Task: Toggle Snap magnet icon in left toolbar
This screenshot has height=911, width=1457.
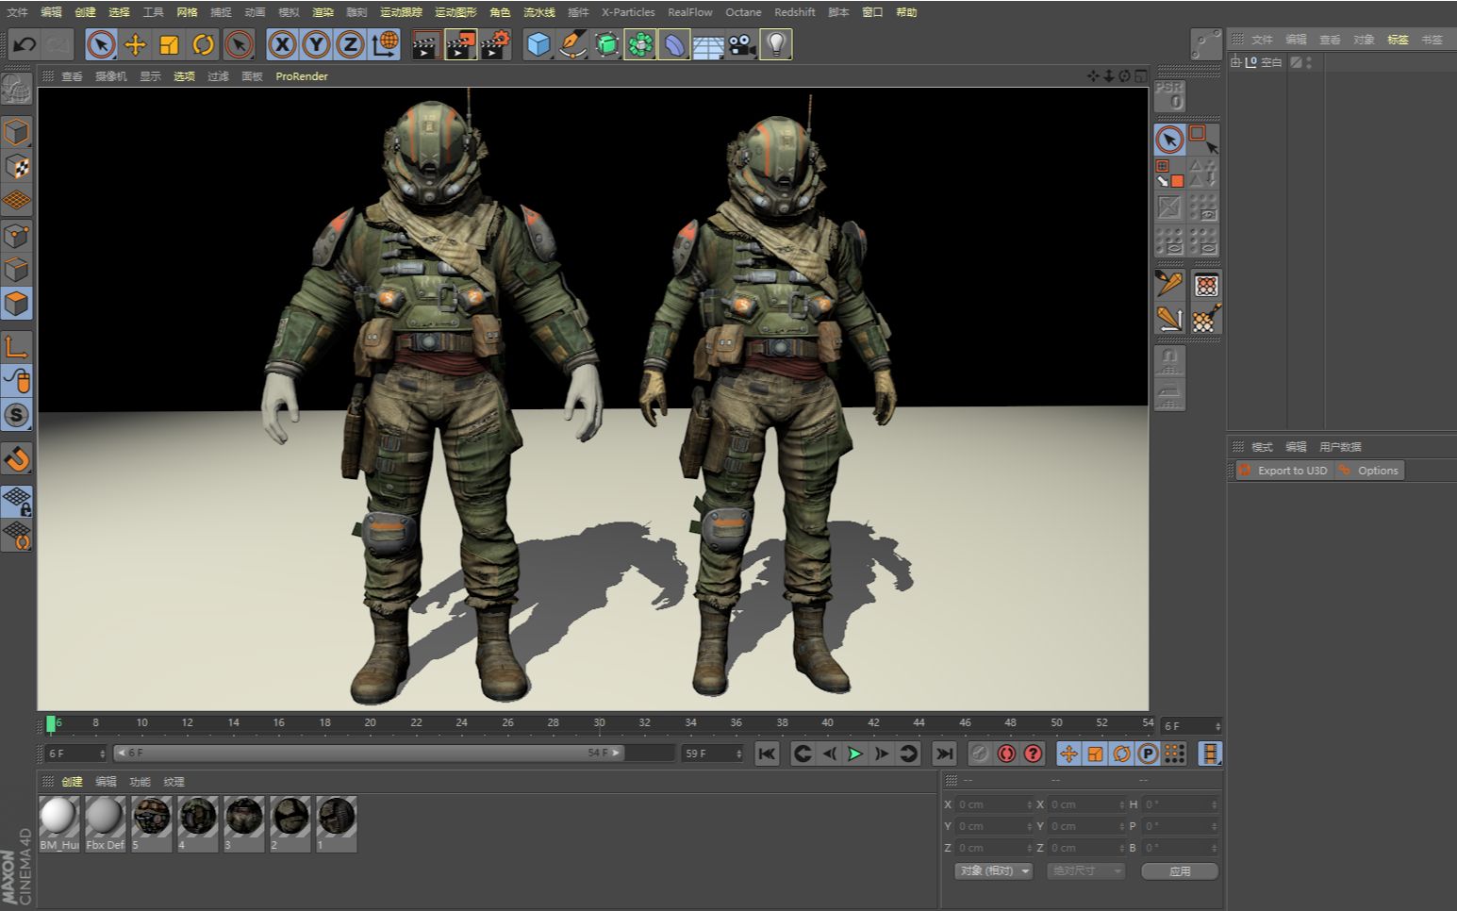Action: pos(16,458)
